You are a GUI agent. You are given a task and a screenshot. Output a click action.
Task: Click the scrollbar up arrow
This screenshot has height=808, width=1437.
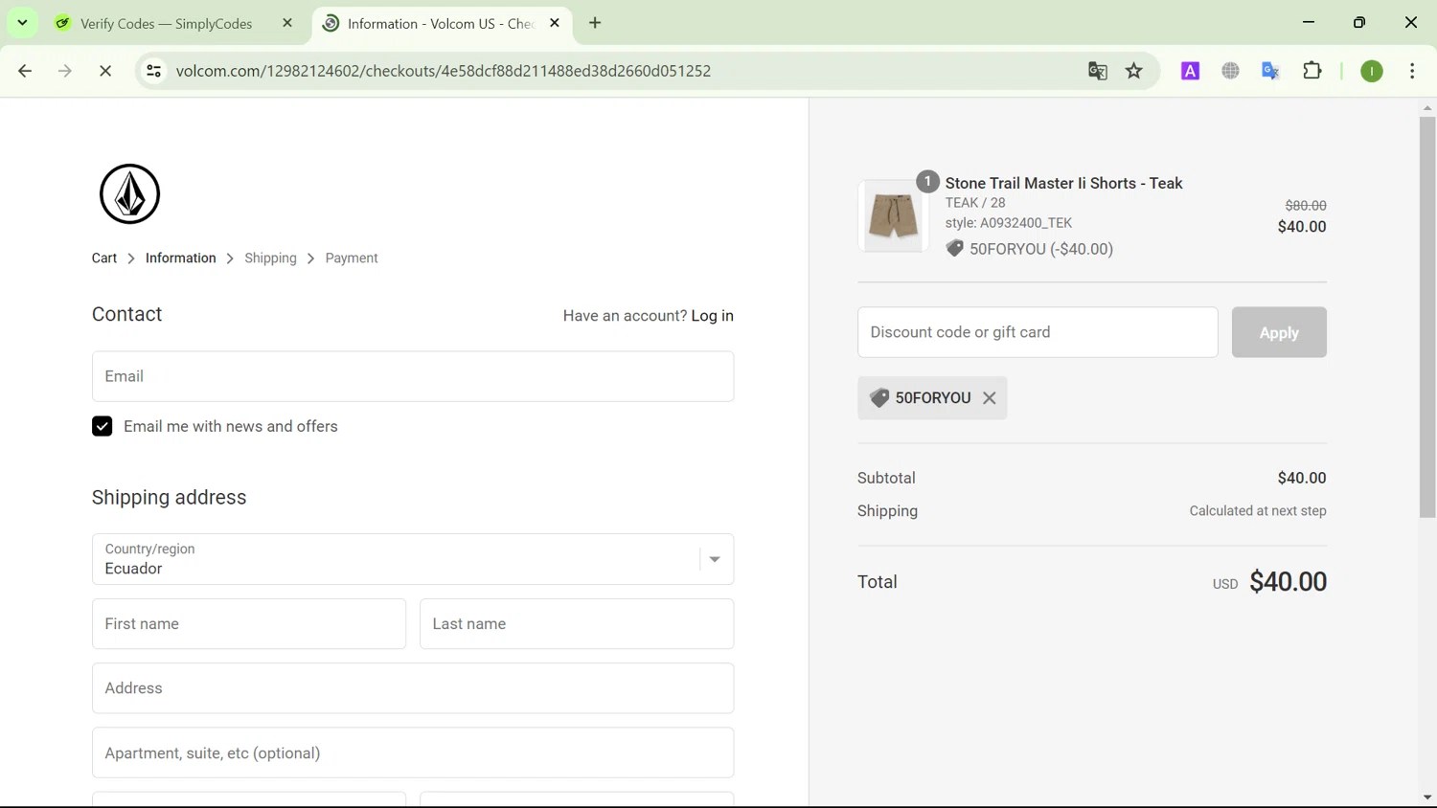pos(1427,107)
